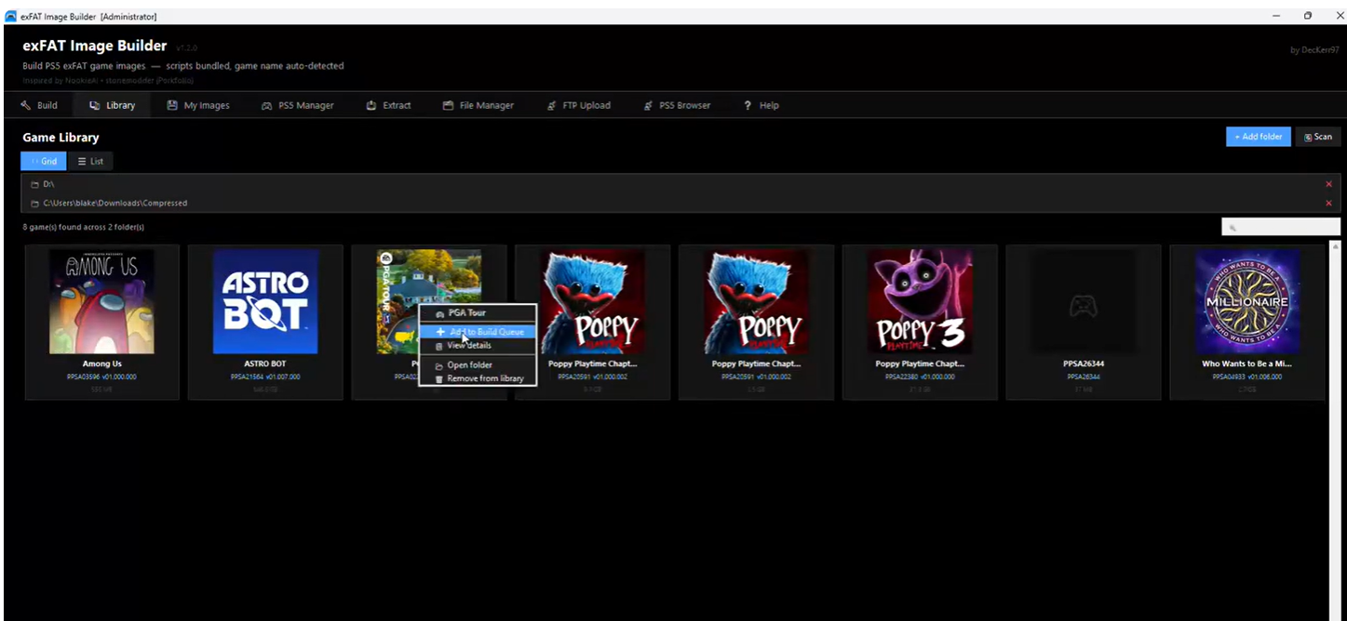Select the Grid view toggle
Screen dimensions: 1347x621
click(44, 161)
